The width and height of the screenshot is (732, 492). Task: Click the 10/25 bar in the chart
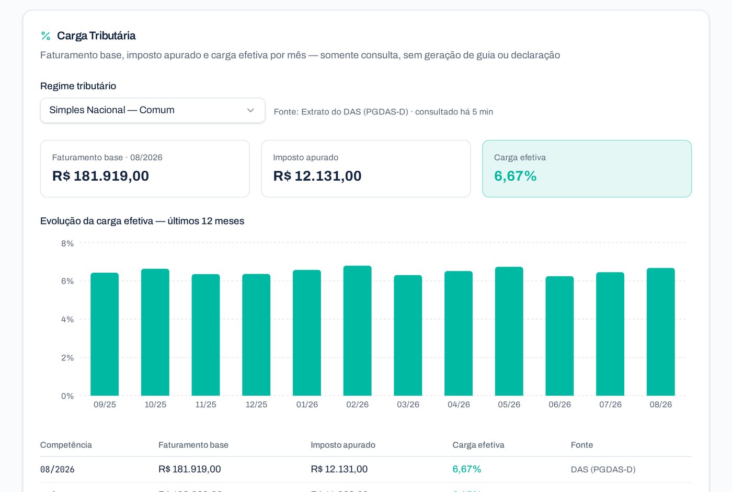coord(155,332)
